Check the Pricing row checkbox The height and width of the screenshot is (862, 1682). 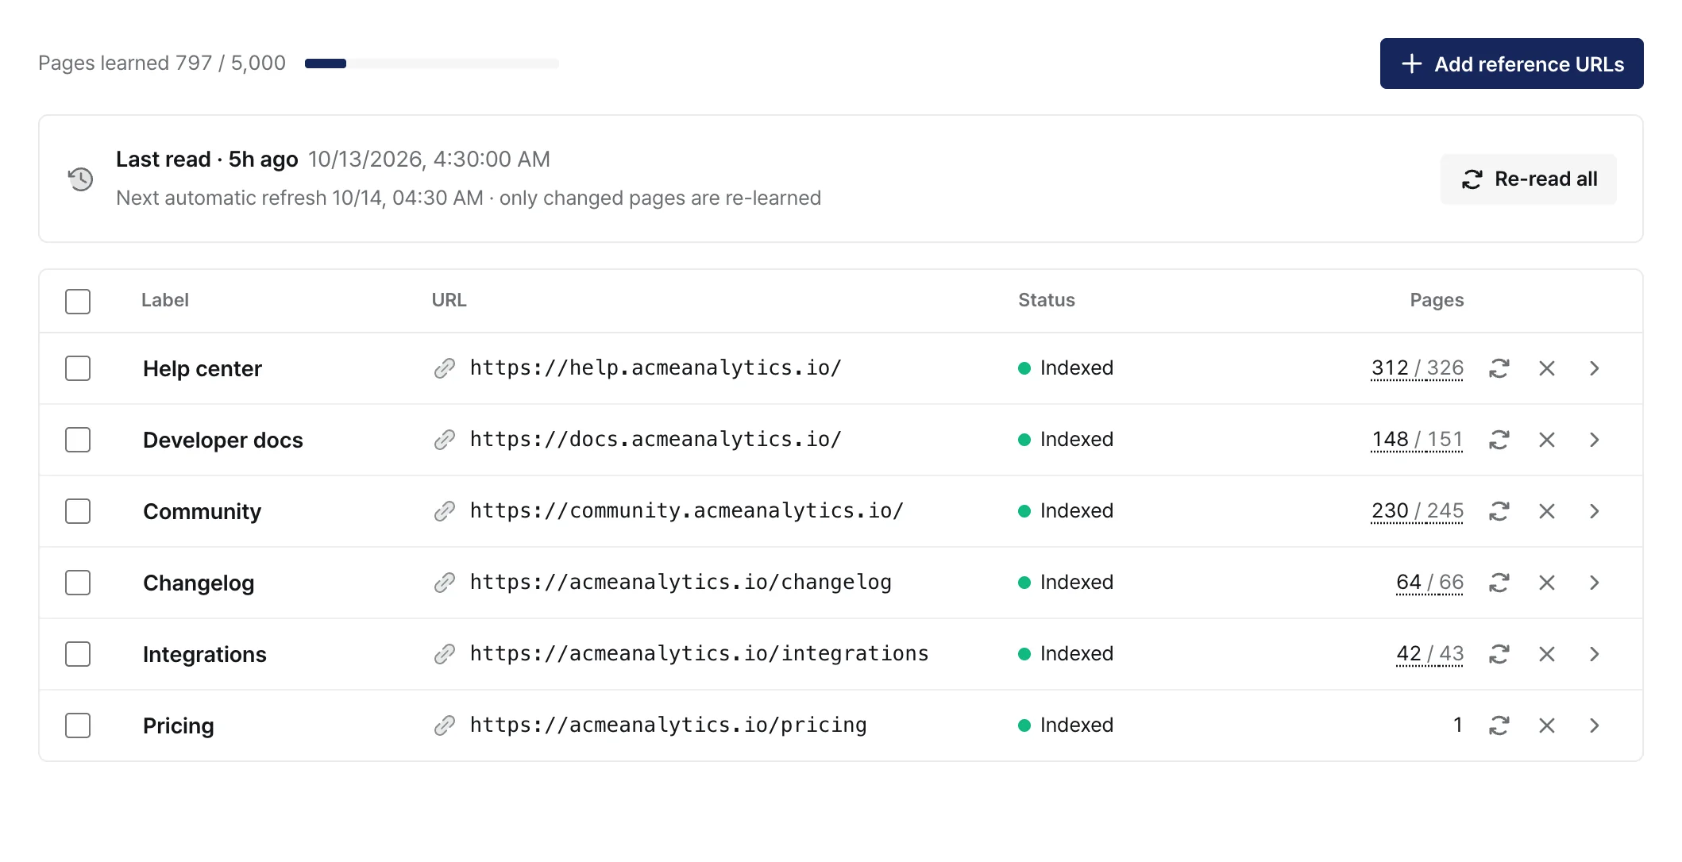pos(78,725)
